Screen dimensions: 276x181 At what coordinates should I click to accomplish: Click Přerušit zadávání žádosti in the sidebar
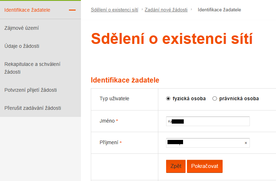(x=33, y=108)
